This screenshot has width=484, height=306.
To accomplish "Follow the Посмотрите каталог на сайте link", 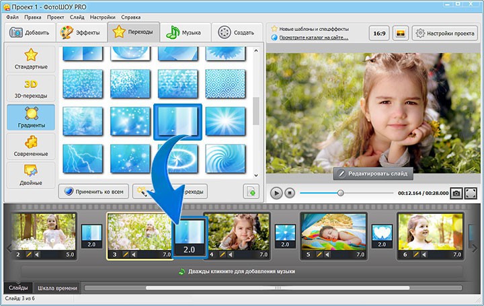I will (314, 38).
